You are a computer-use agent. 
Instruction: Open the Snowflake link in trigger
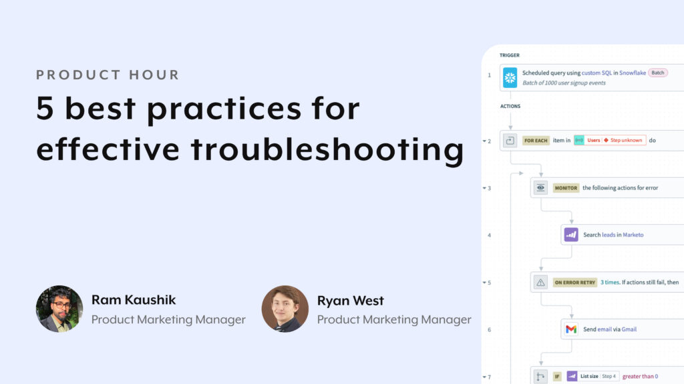point(633,73)
